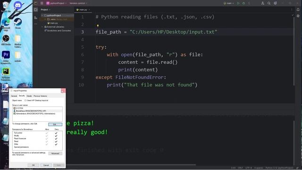Open Security tab in input Properties
This screenshot has height=170, width=302.
coord(22,96)
